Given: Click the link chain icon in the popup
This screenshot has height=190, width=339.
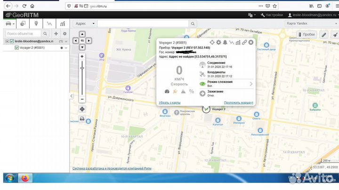Looking at the screenshot, I should click(x=244, y=43).
